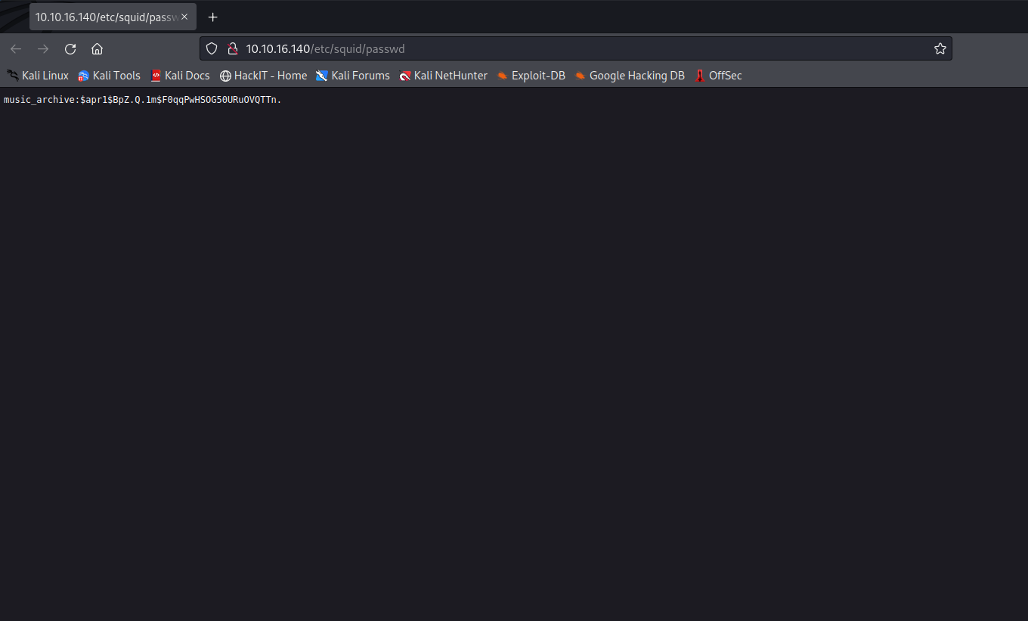View the insecure connection lock info
This screenshot has width=1028, height=621.
click(x=233, y=48)
